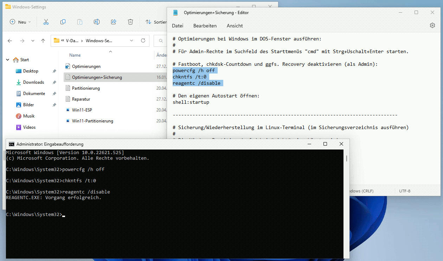Screen dimensions: 443x261
Task: Open Musik in the navigation pane
Action: click(25, 116)
